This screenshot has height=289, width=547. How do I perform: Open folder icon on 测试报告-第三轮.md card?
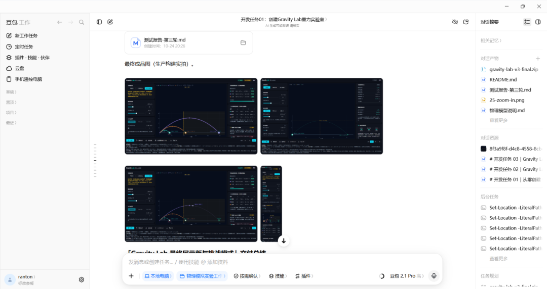[x=243, y=43]
